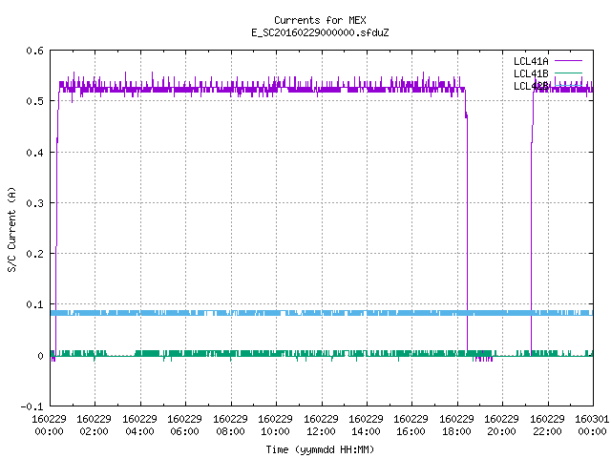Click the 160229 12:00 time tick label

[x=321, y=426]
